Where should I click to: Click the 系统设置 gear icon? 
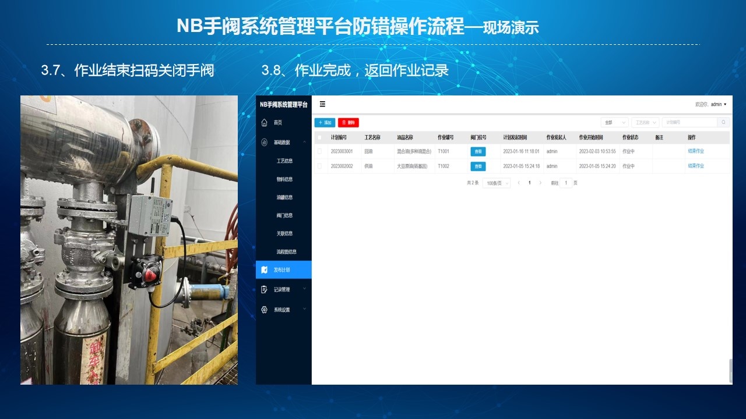[265, 310]
